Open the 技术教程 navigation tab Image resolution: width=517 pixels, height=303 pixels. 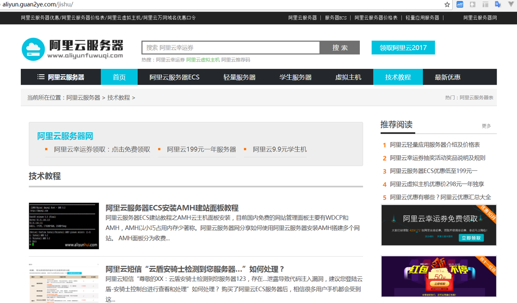click(x=398, y=77)
